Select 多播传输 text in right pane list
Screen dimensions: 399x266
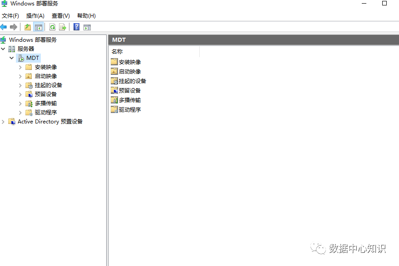click(x=130, y=100)
